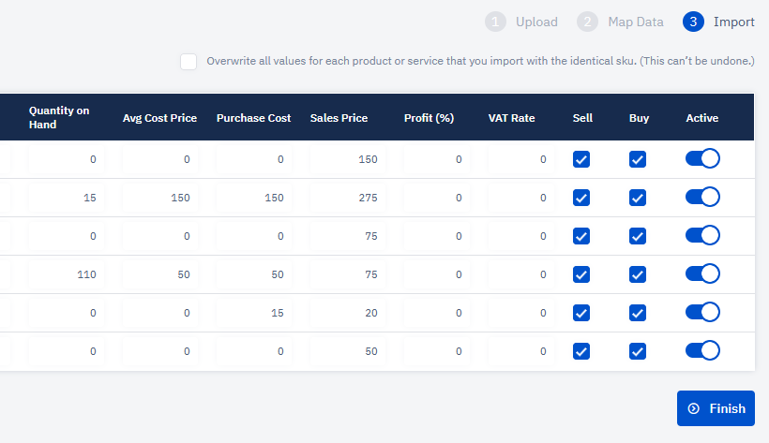The width and height of the screenshot is (769, 443).
Task: Click the Sales Price column header
Action: pos(339,118)
